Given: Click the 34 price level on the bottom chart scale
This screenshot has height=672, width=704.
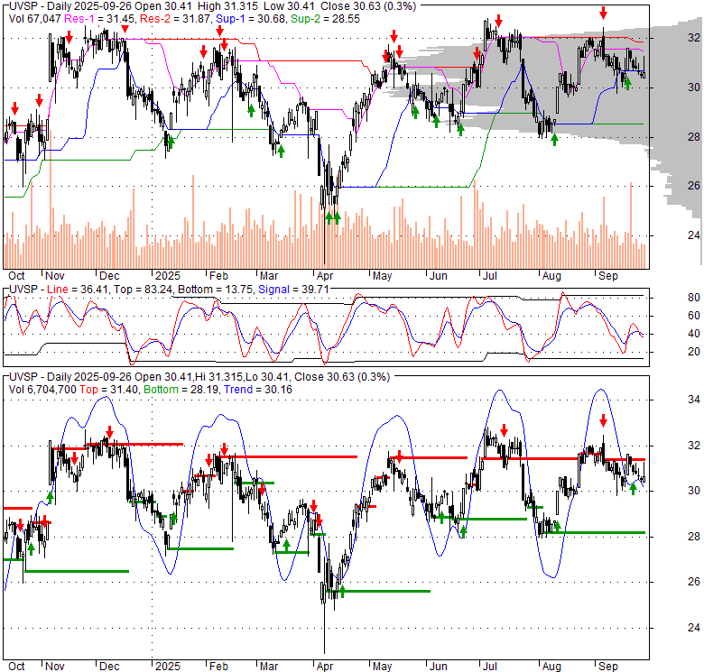Looking at the screenshot, I should pos(694,400).
